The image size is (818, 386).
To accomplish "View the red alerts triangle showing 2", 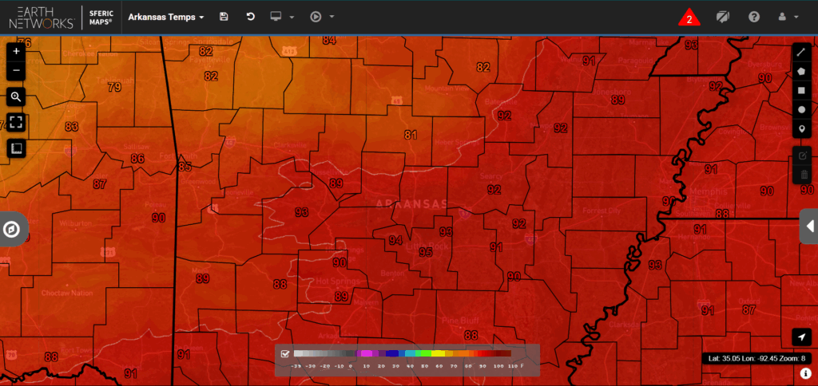I will pyautogui.click(x=689, y=18).
